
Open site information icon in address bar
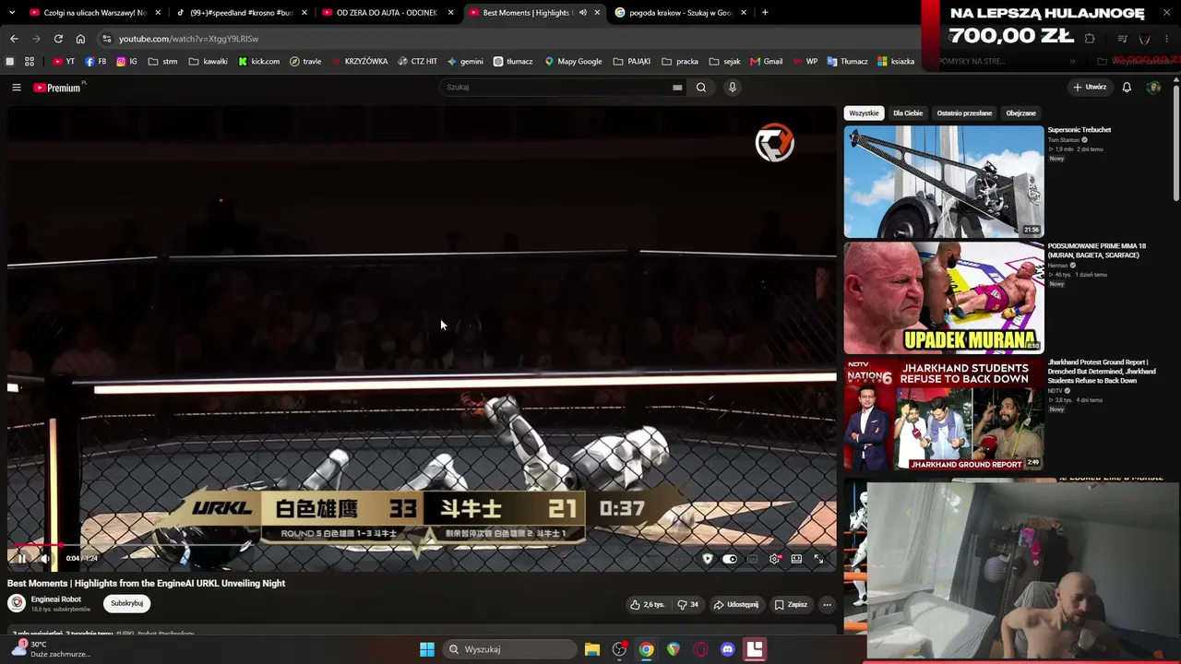[x=107, y=39]
